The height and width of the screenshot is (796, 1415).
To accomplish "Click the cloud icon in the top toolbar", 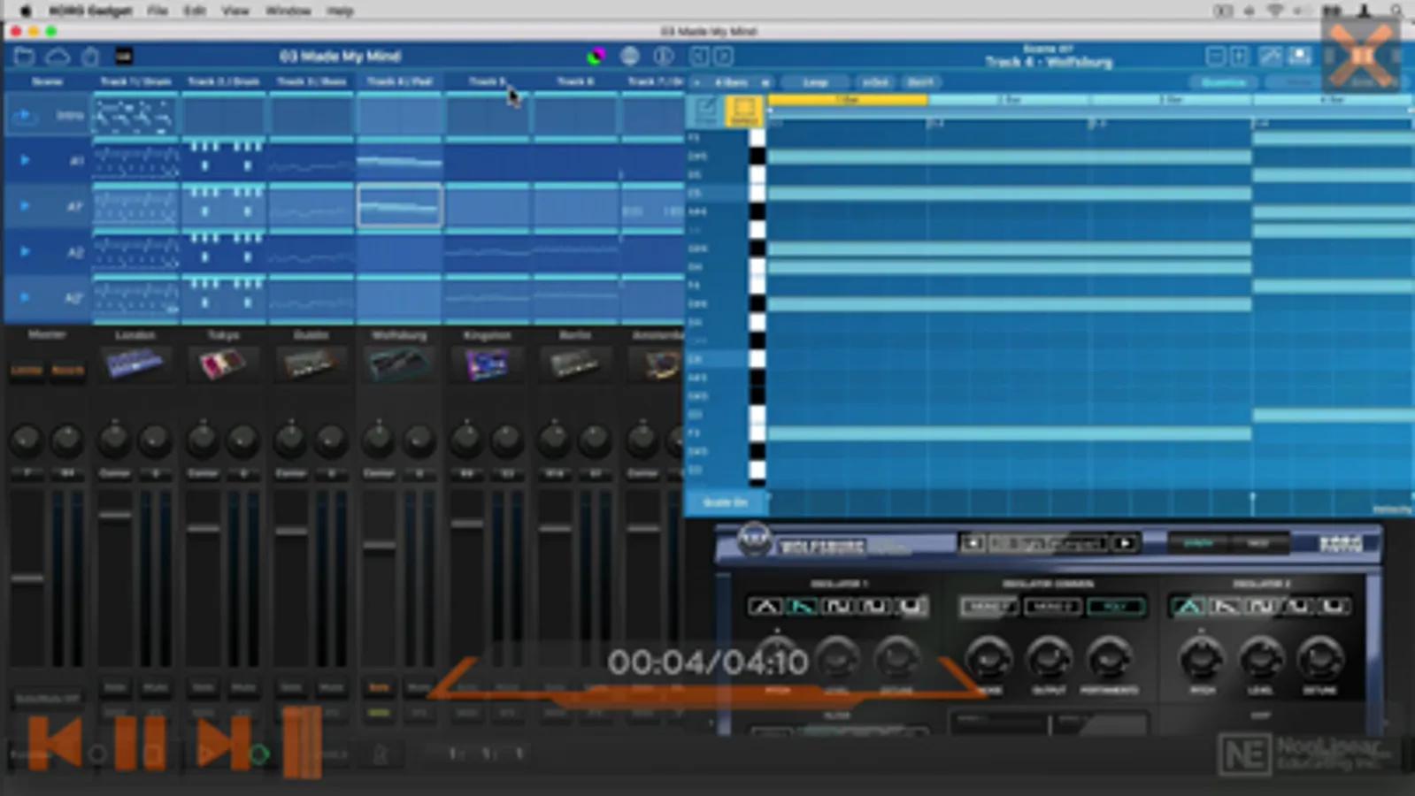I will tap(58, 57).
